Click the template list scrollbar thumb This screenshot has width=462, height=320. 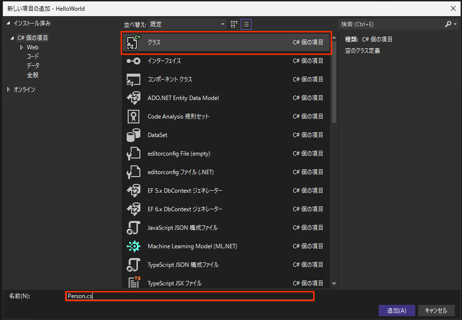pos(334,82)
